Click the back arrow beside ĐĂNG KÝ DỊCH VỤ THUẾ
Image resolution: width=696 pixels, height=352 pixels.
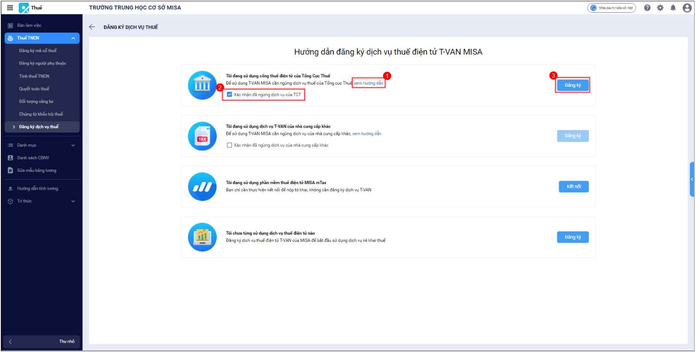(x=92, y=27)
